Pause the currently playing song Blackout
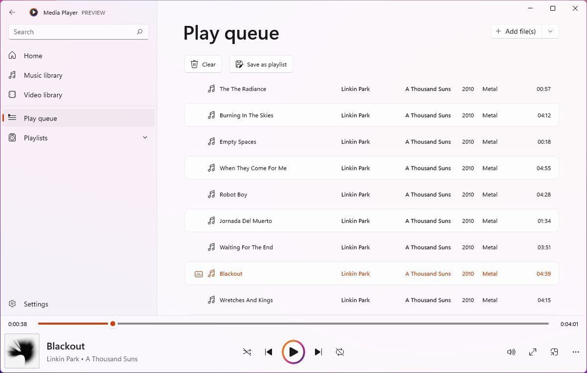This screenshot has width=587, height=373. click(x=293, y=352)
